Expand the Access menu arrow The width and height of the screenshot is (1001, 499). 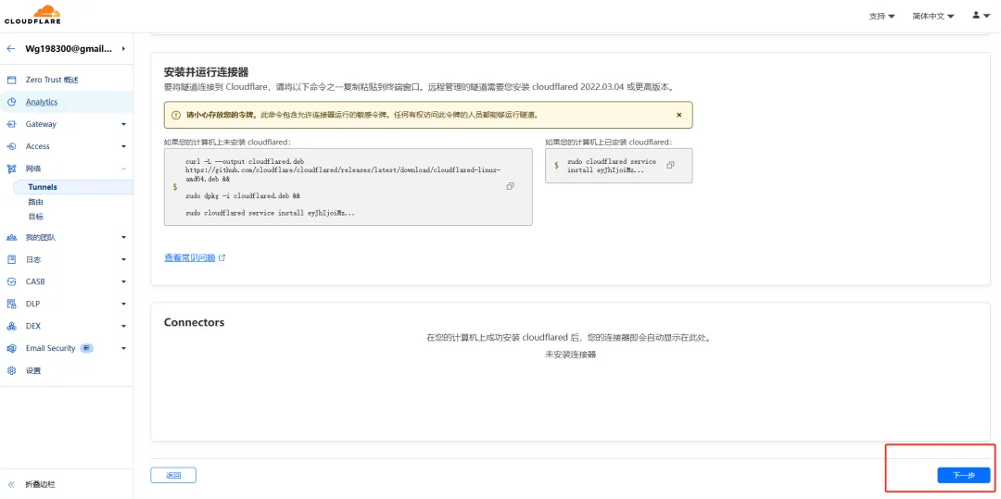point(124,146)
